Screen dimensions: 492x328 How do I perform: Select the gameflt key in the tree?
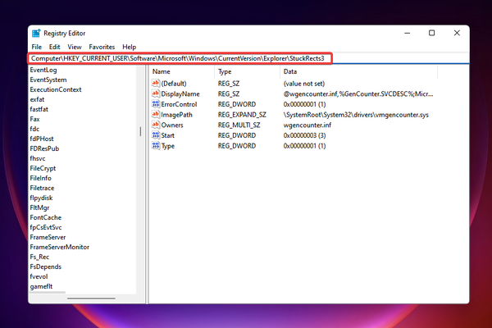[41, 286]
